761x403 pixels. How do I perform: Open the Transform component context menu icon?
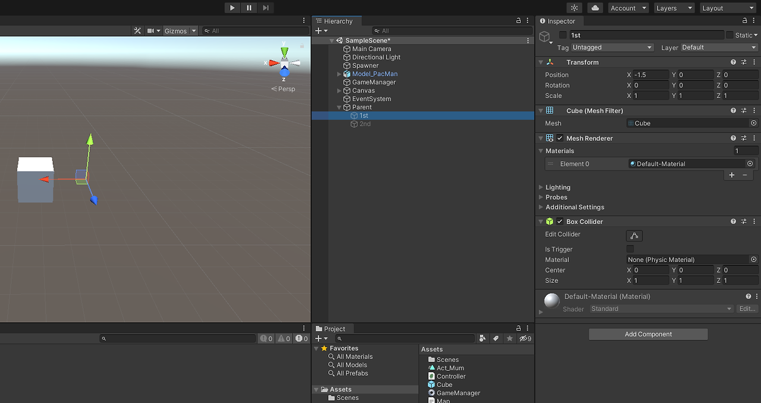tap(754, 62)
